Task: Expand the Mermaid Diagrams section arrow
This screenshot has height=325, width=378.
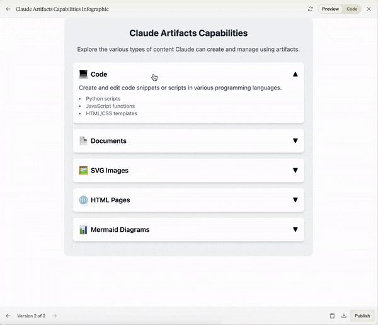Action: [295, 229]
